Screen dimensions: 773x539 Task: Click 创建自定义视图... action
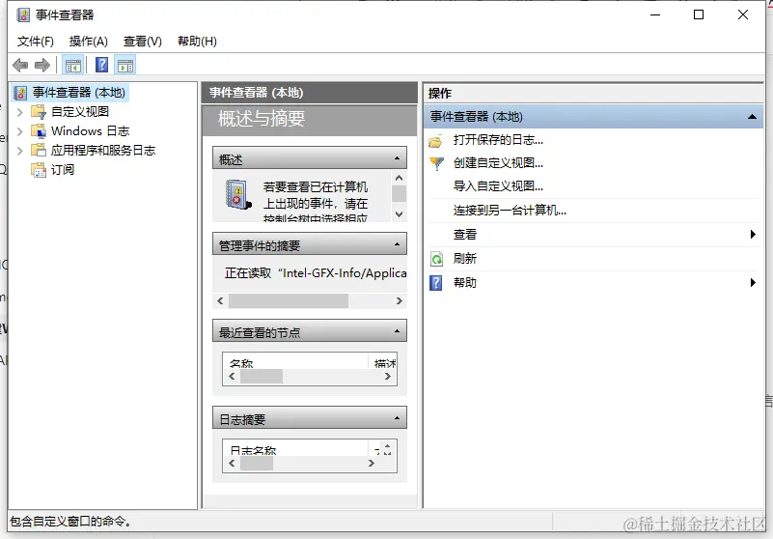[498, 163]
